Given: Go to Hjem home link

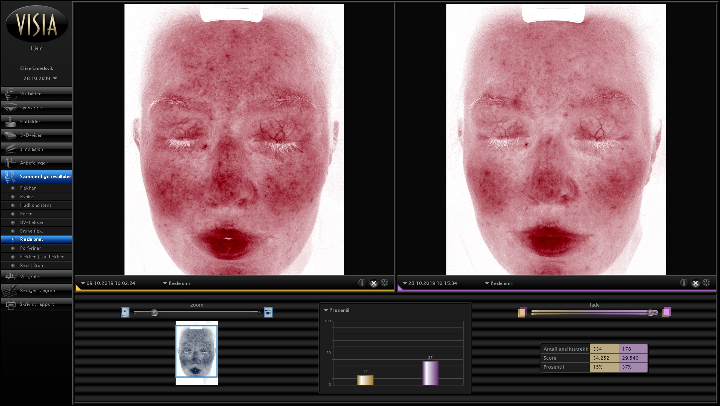Looking at the screenshot, I should 37,48.
